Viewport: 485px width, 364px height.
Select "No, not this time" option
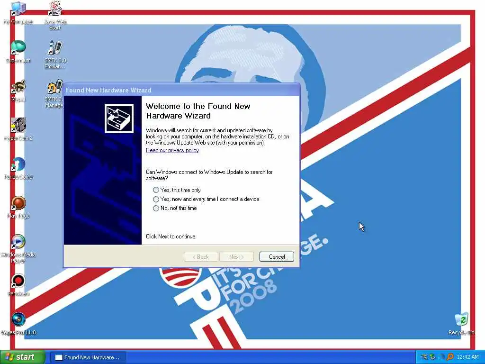click(x=175, y=208)
